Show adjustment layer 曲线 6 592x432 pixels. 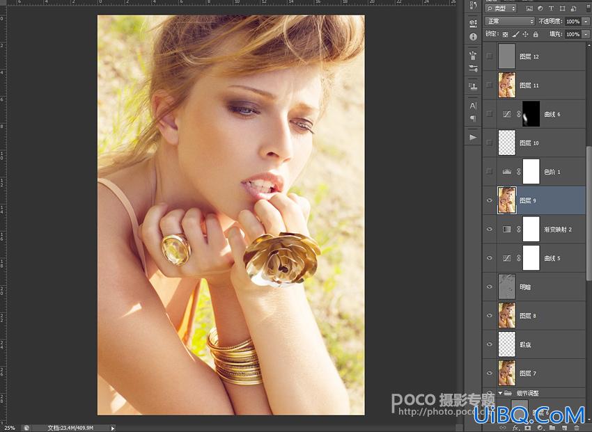[x=490, y=114]
